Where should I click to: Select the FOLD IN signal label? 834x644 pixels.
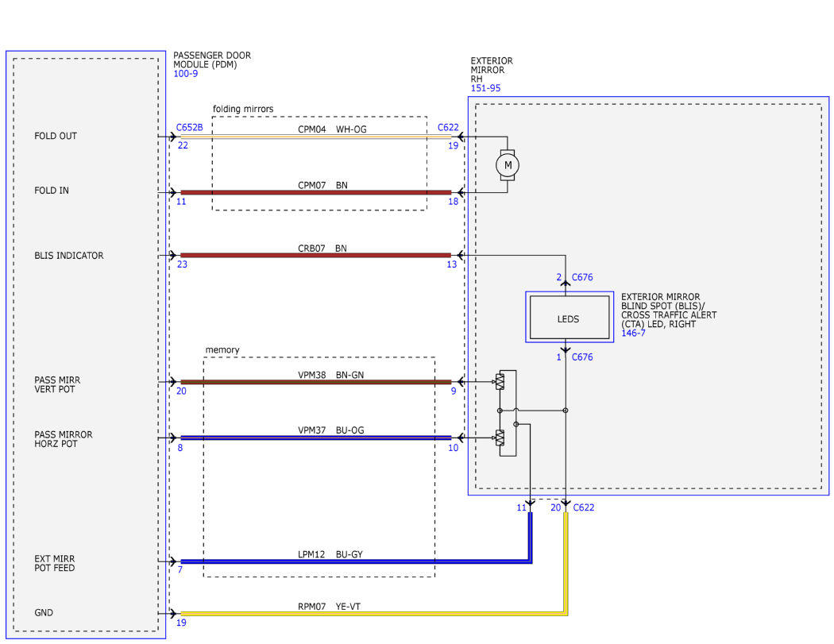pyautogui.click(x=52, y=191)
